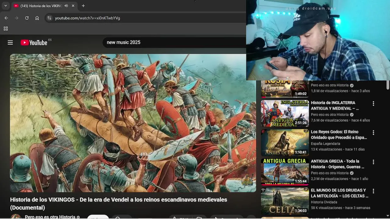Go to YouTube home via logo

[x=34, y=43]
